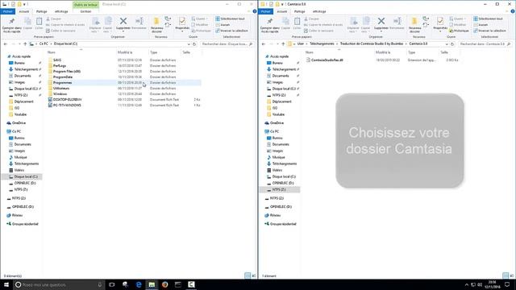Open the Propriétés dropdown arrow in left window
Viewport: 516px width, 290px height.
click(x=182, y=31)
